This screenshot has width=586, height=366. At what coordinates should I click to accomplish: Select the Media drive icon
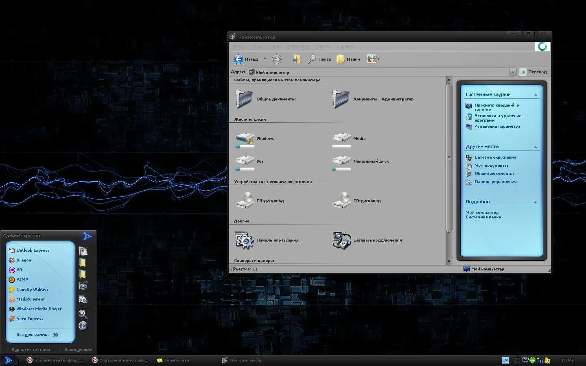point(341,139)
